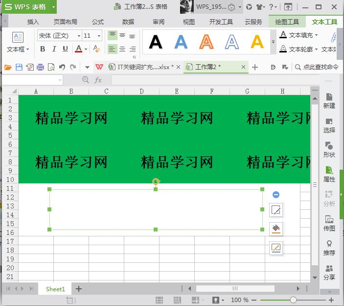Open the font size dropdown 11
The image size is (344, 306).
coord(99,36)
